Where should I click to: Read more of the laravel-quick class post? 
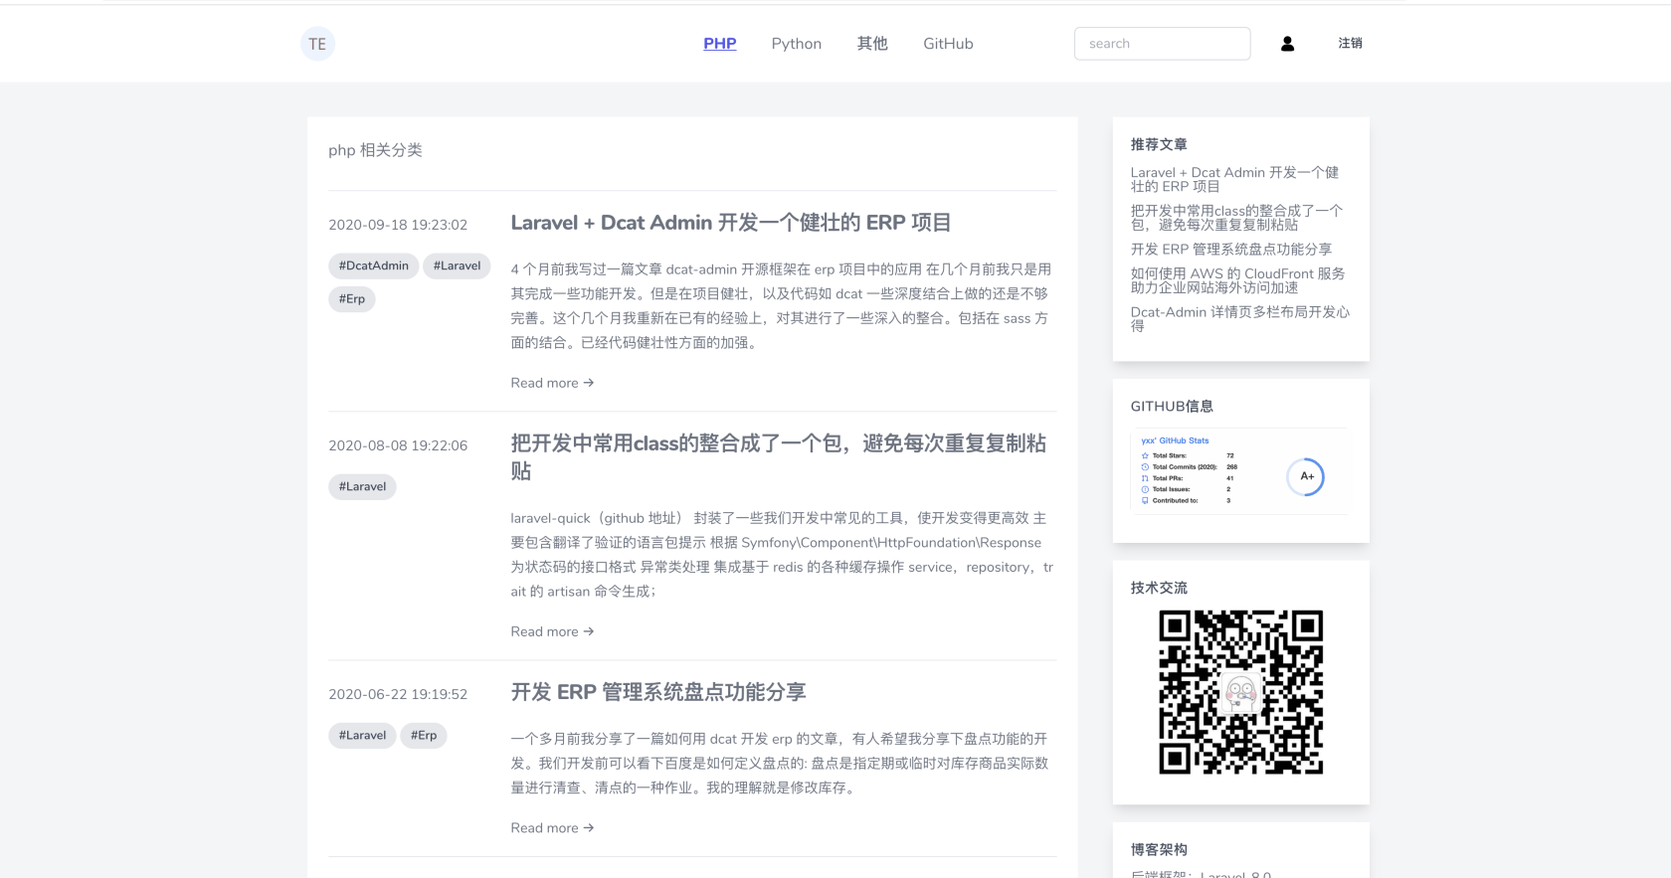pos(552,631)
